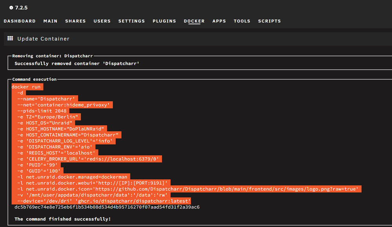Image resolution: width=392 pixels, height=227 pixels.
Task: Go to the Main tab
Action: [x=50, y=21]
